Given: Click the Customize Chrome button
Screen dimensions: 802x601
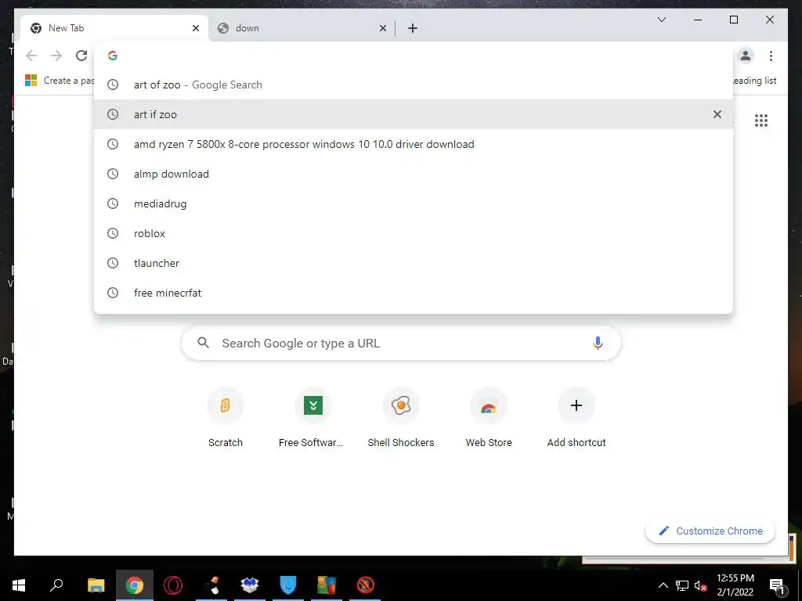Looking at the screenshot, I should 710,531.
